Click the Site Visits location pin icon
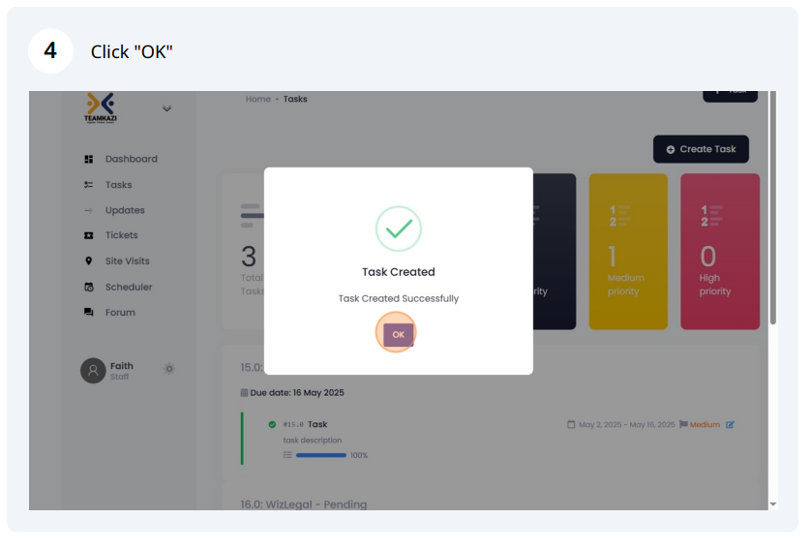 tap(88, 261)
